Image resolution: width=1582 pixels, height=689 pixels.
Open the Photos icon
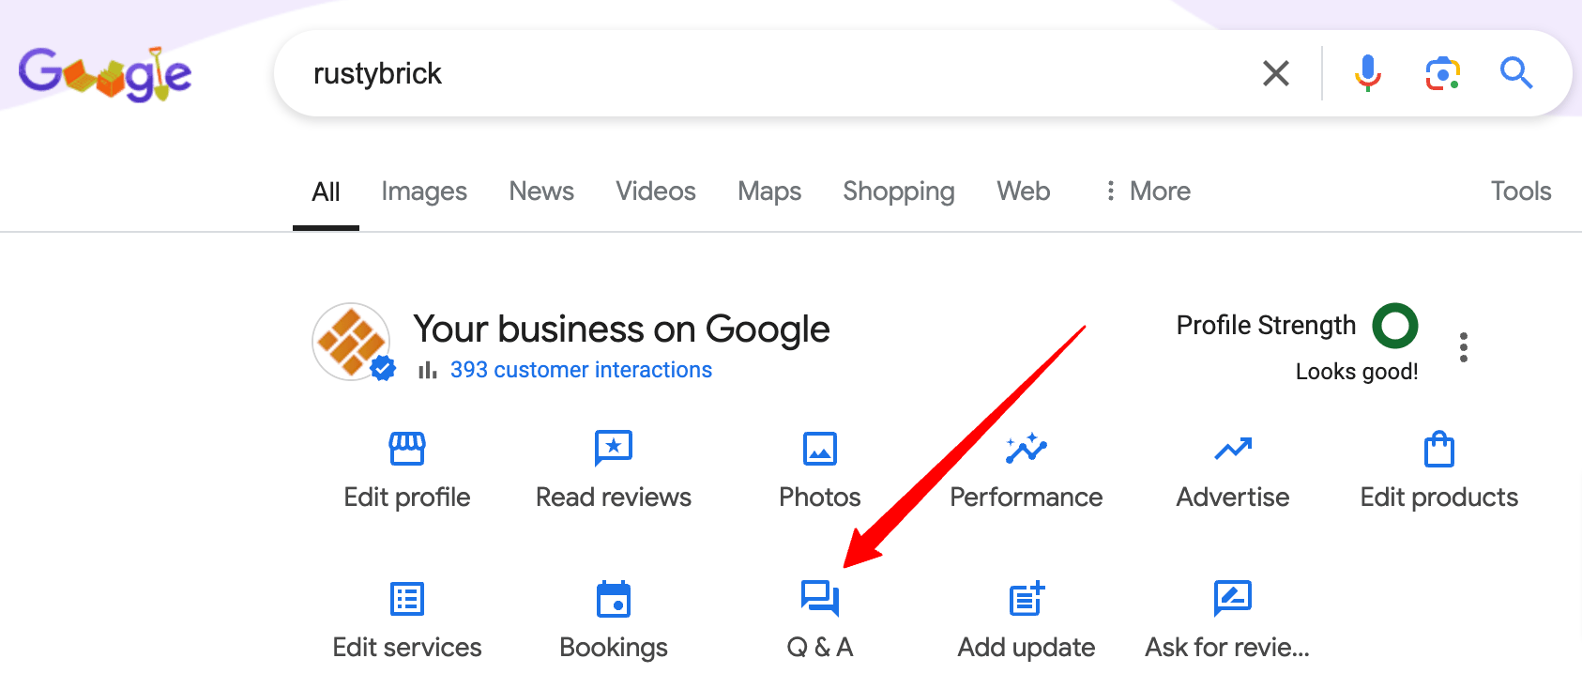tap(820, 449)
